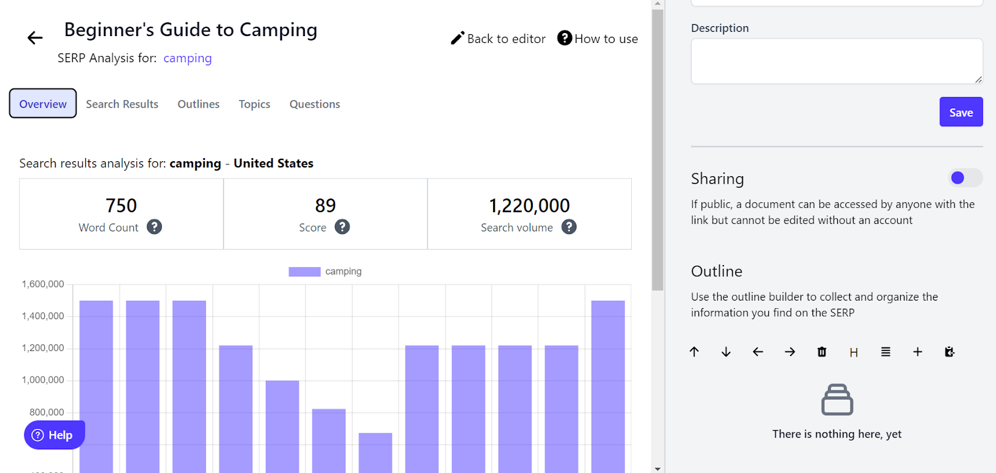996x473 pixels.
Task: Toggle the Sharing switch
Action: point(965,178)
